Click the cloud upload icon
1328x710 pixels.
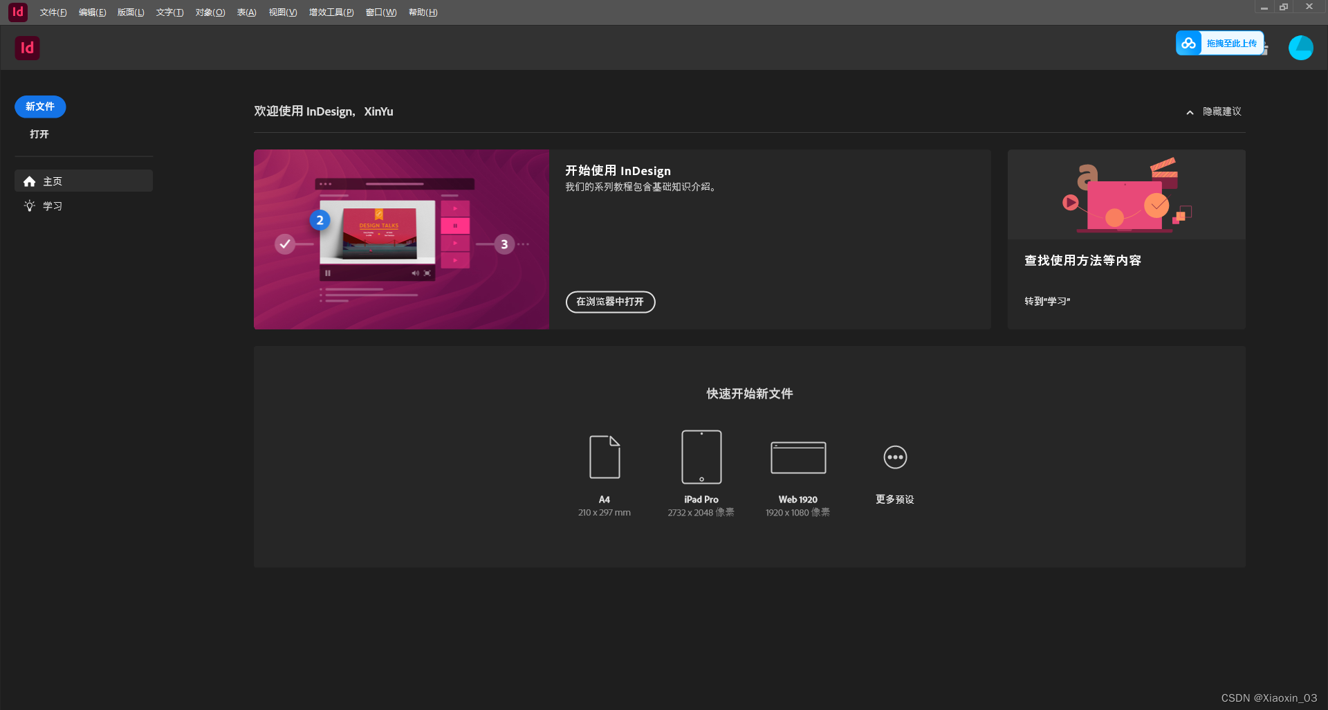click(x=1188, y=43)
